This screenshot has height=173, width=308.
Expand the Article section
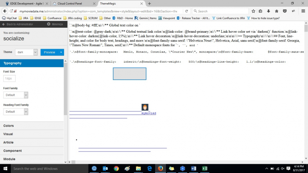[32, 142]
